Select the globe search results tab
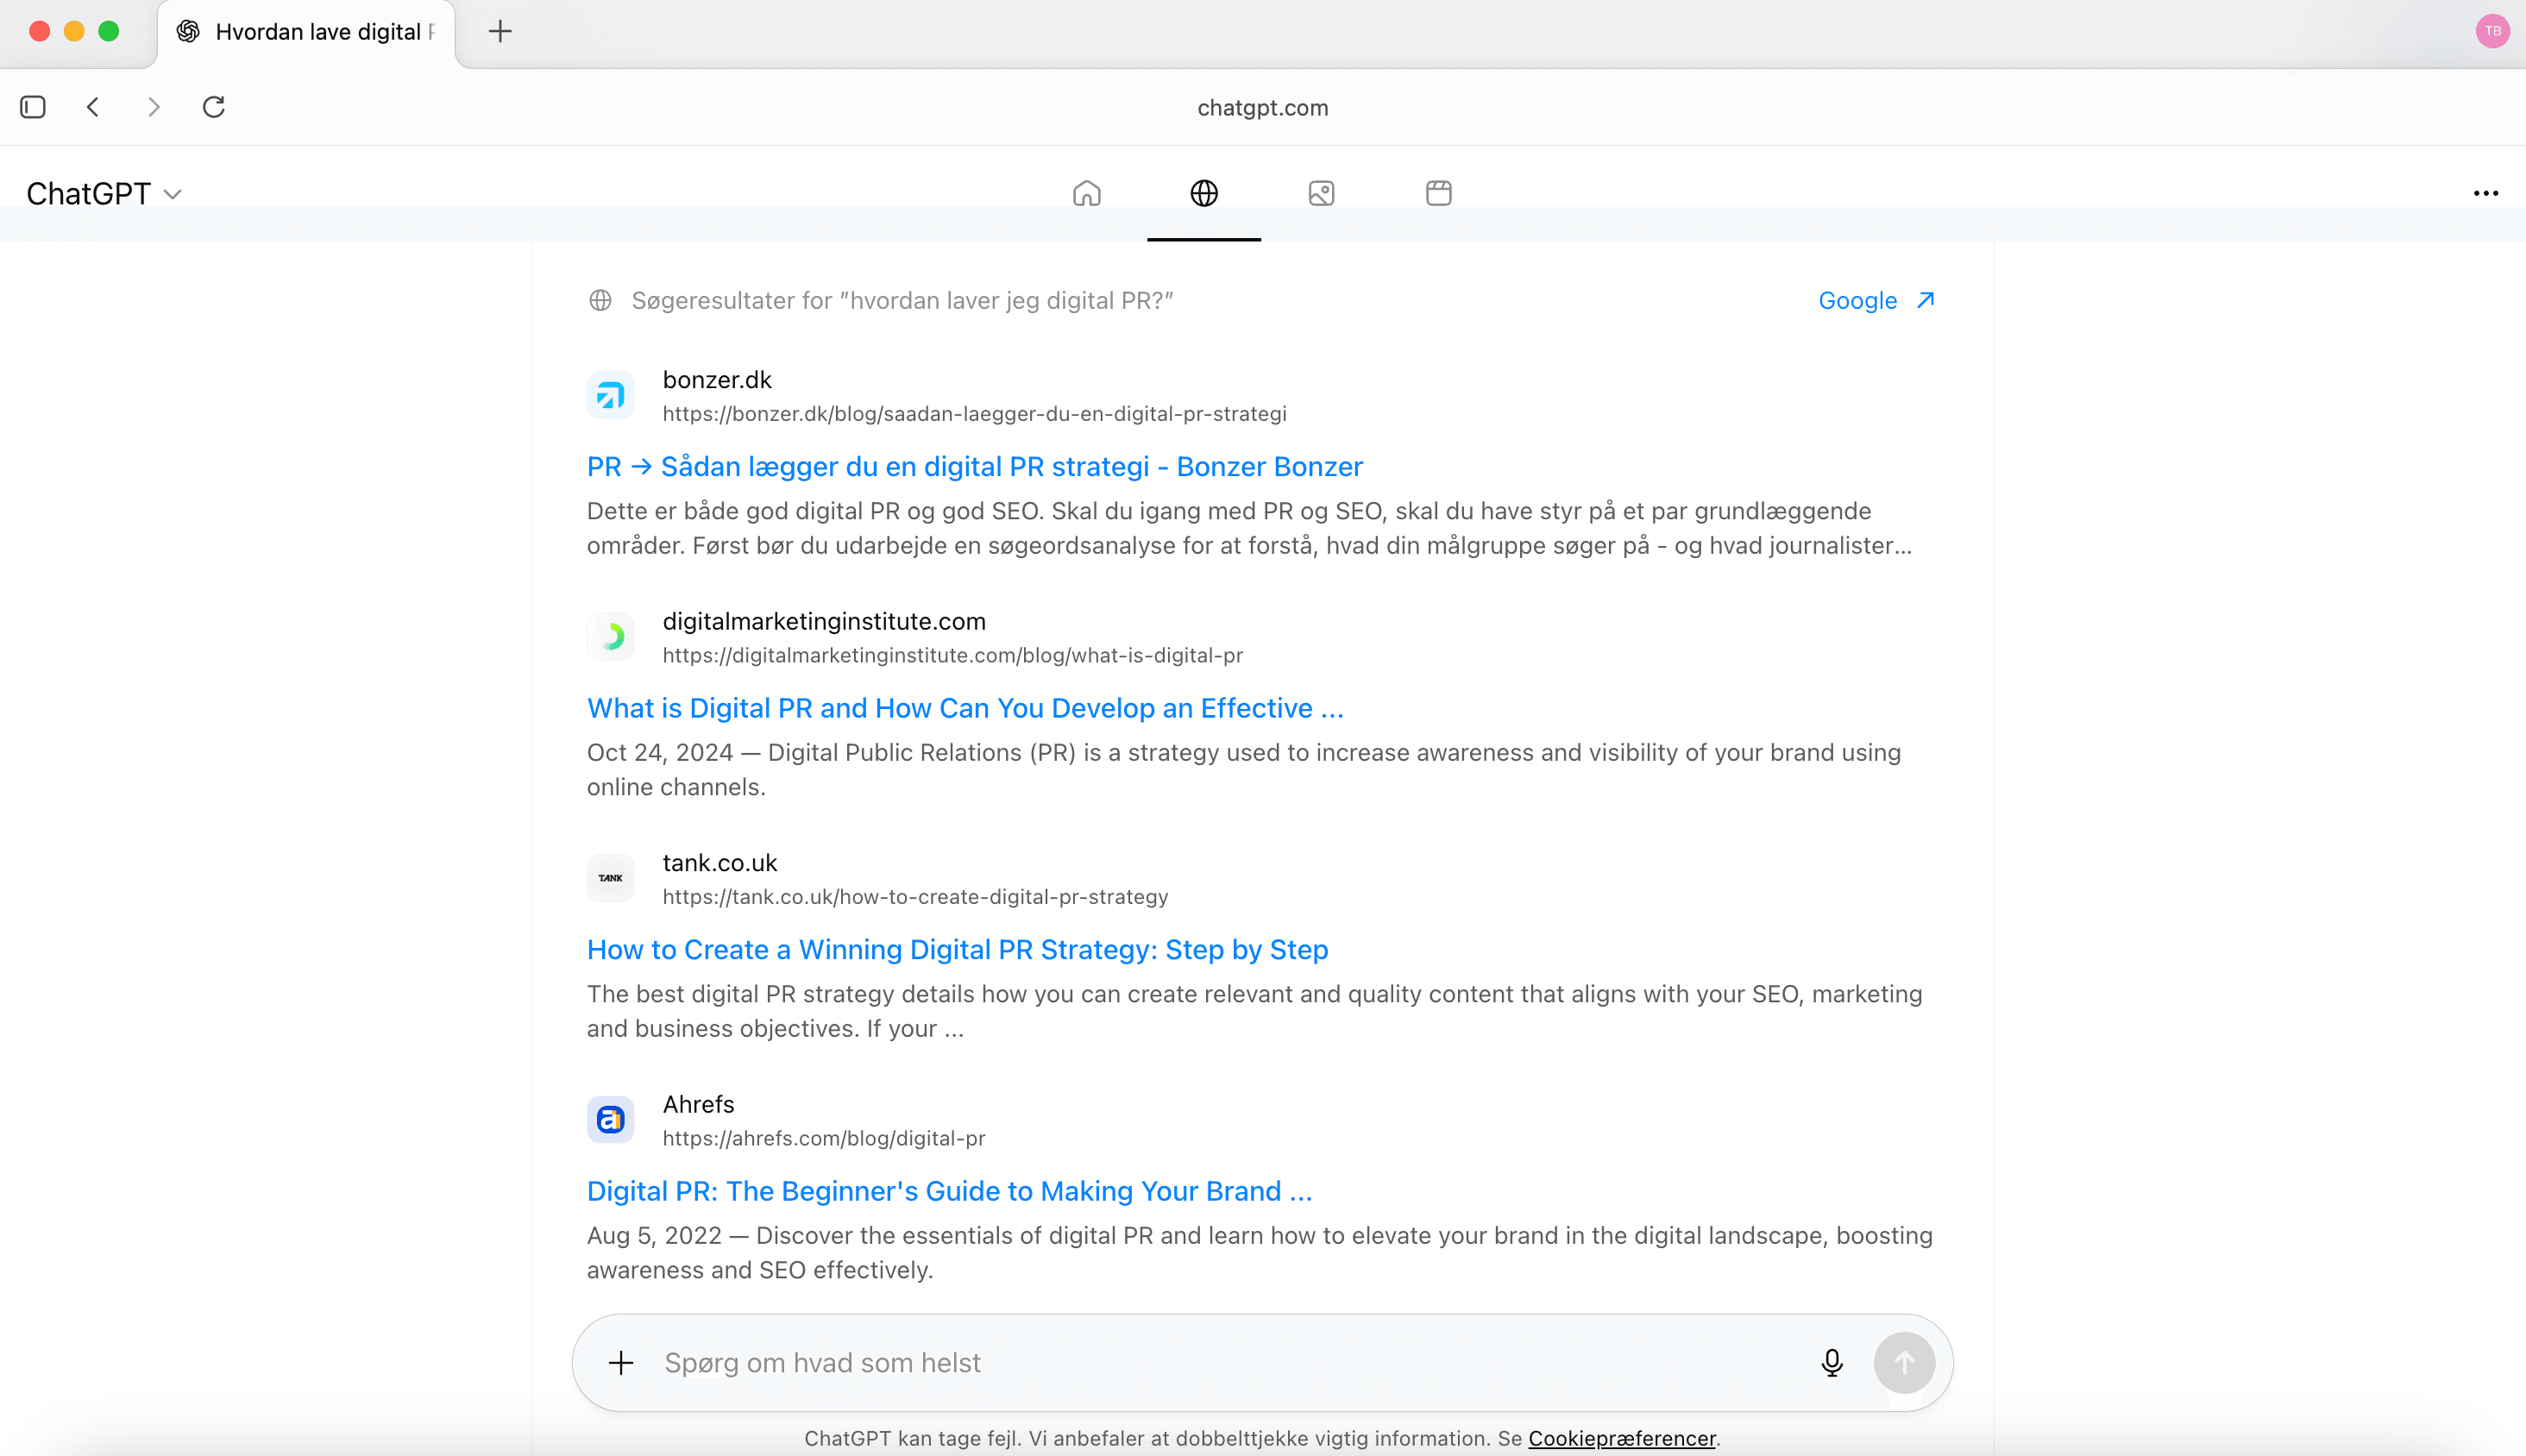This screenshot has height=1456, width=2526. coord(1204,193)
